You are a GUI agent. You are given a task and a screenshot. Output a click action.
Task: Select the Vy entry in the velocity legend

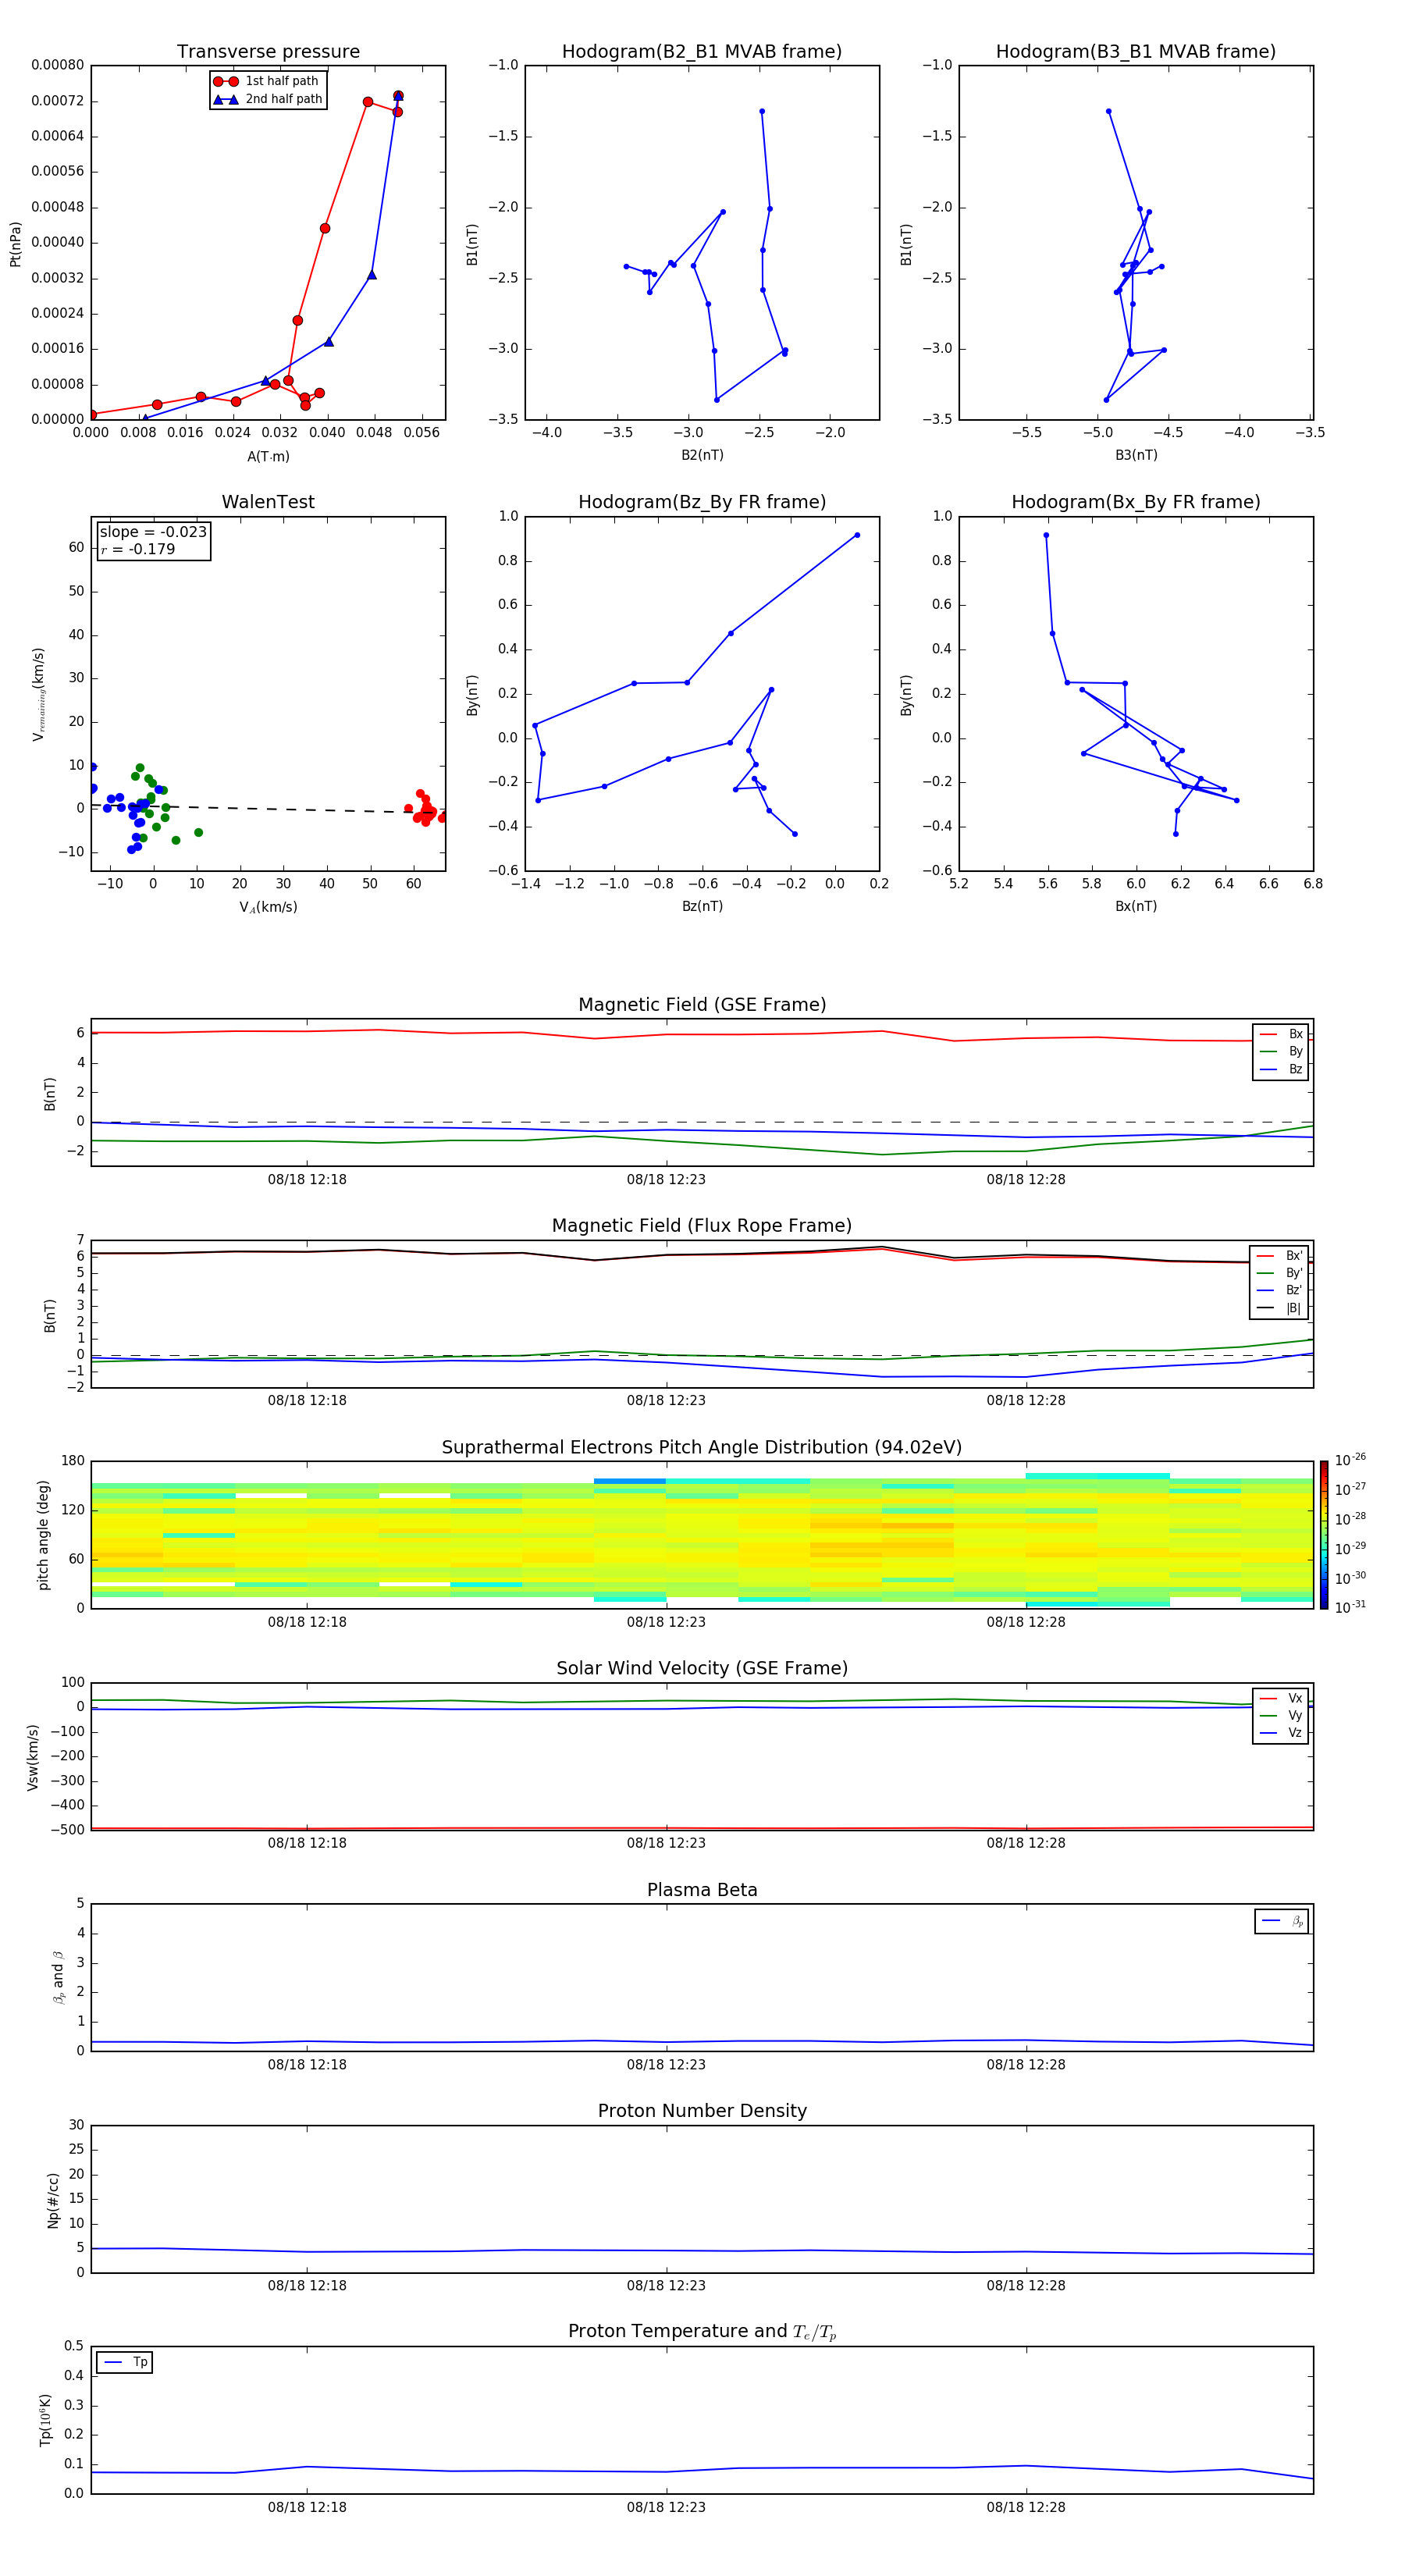(1281, 1715)
